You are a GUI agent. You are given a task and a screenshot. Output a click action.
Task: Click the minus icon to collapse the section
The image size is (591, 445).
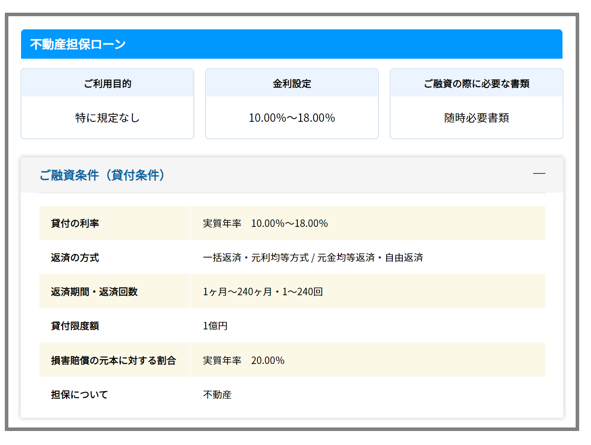(539, 174)
